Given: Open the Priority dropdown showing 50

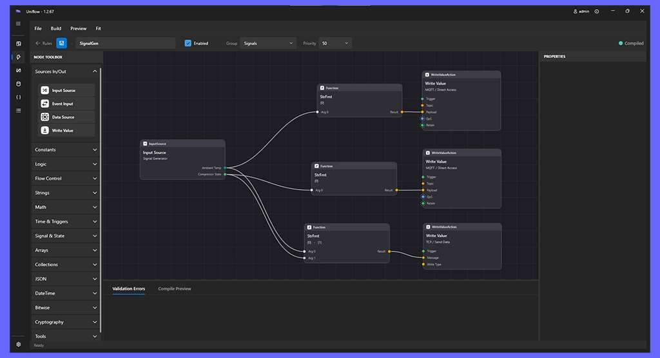Looking at the screenshot, I should [335, 43].
